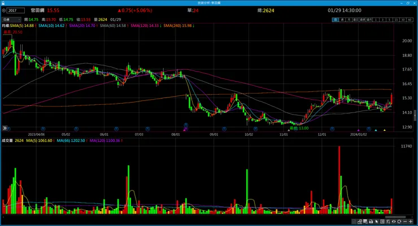Click the split-panel layout icon
The height and width of the screenshot is (226, 418).
pyautogui.click(x=382, y=221)
